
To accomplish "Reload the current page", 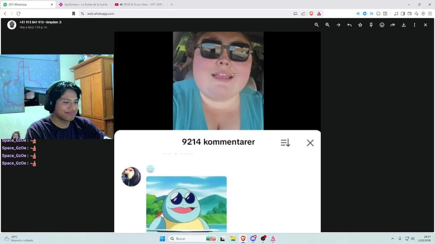I will point(19,14).
